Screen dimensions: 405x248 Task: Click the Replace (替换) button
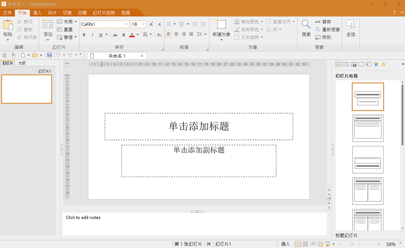[323, 22]
